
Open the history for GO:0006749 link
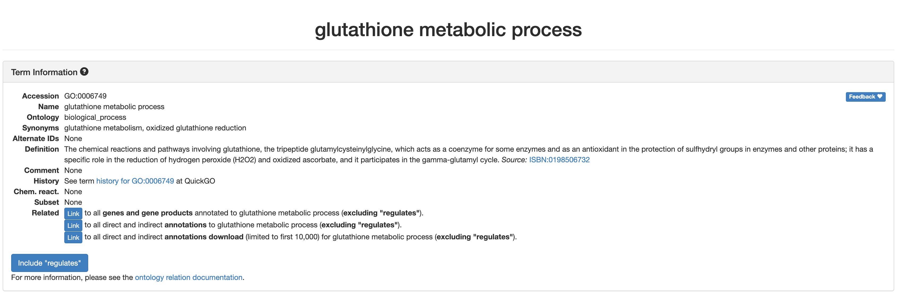(x=135, y=181)
